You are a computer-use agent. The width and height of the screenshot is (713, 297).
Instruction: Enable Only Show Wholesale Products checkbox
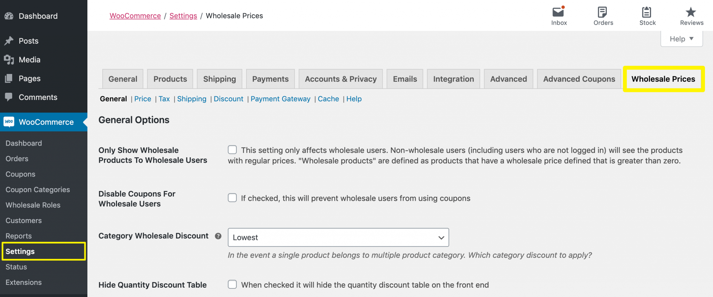(232, 150)
